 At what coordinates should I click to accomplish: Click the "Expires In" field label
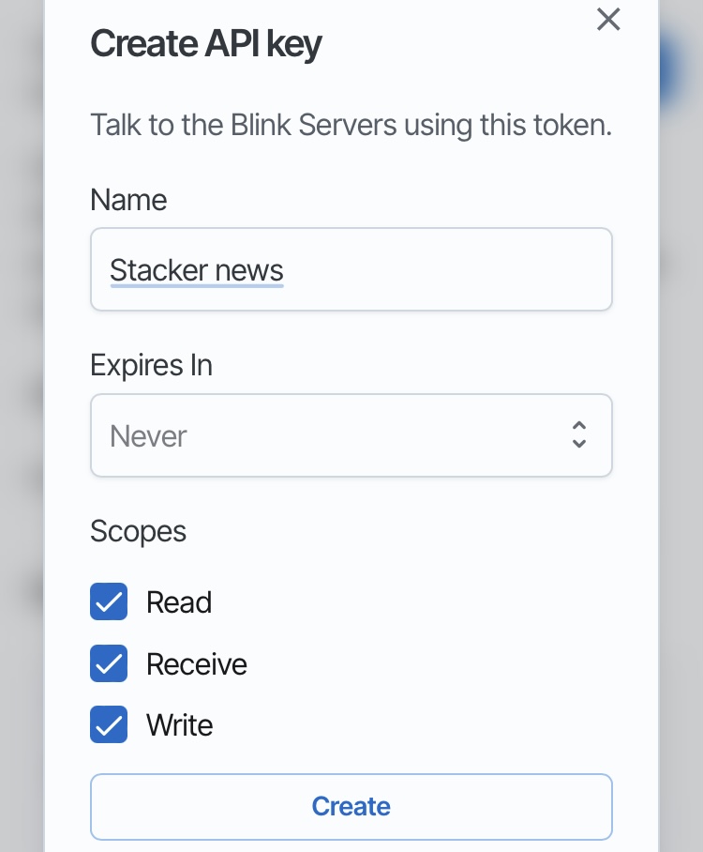coord(151,365)
